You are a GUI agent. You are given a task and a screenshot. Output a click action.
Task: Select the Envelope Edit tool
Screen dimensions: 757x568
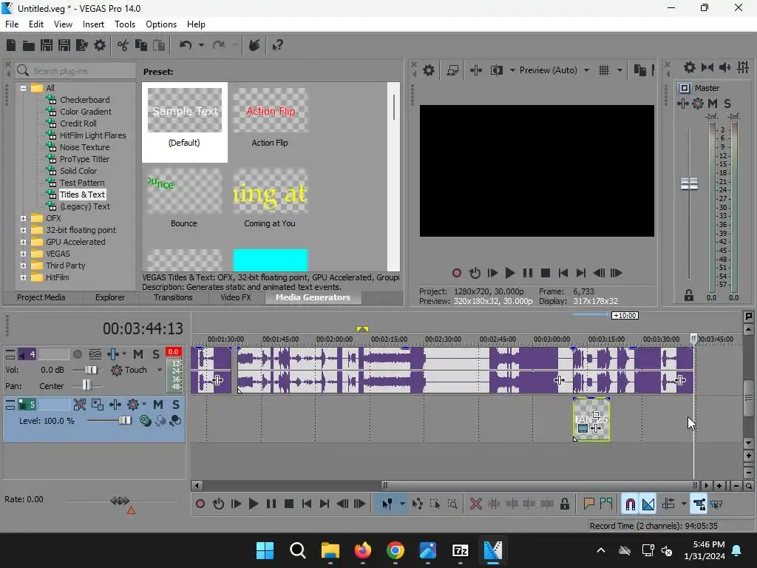(417, 504)
